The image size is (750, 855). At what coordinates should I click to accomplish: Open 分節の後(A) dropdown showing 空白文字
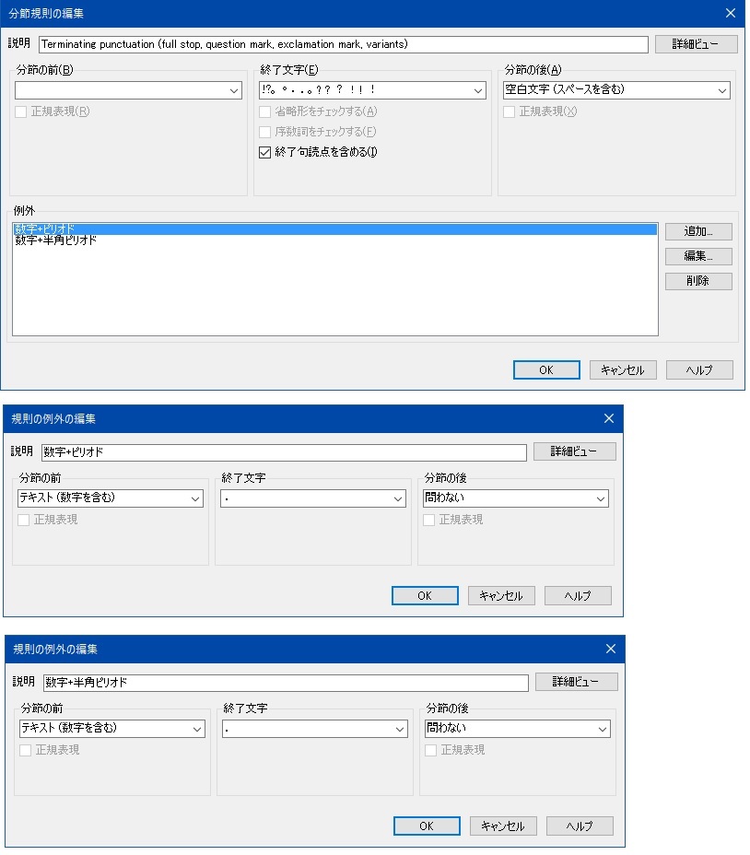pyautogui.click(x=722, y=90)
